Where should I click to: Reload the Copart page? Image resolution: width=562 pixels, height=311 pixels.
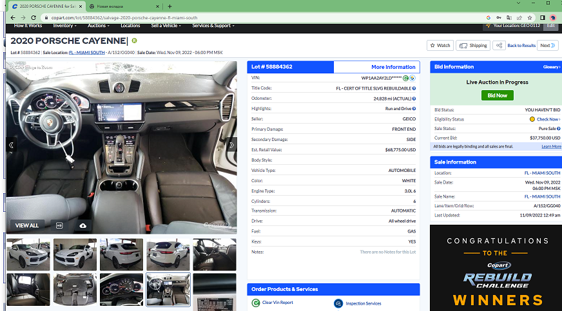click(x=34, y=17)
